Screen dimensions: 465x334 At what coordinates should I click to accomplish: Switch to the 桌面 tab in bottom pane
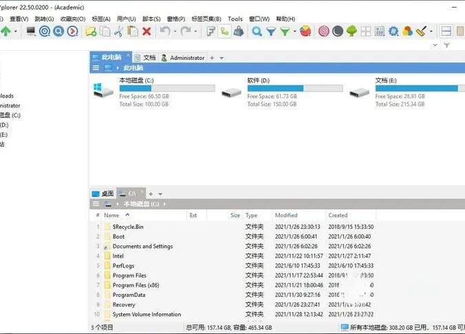103,194
